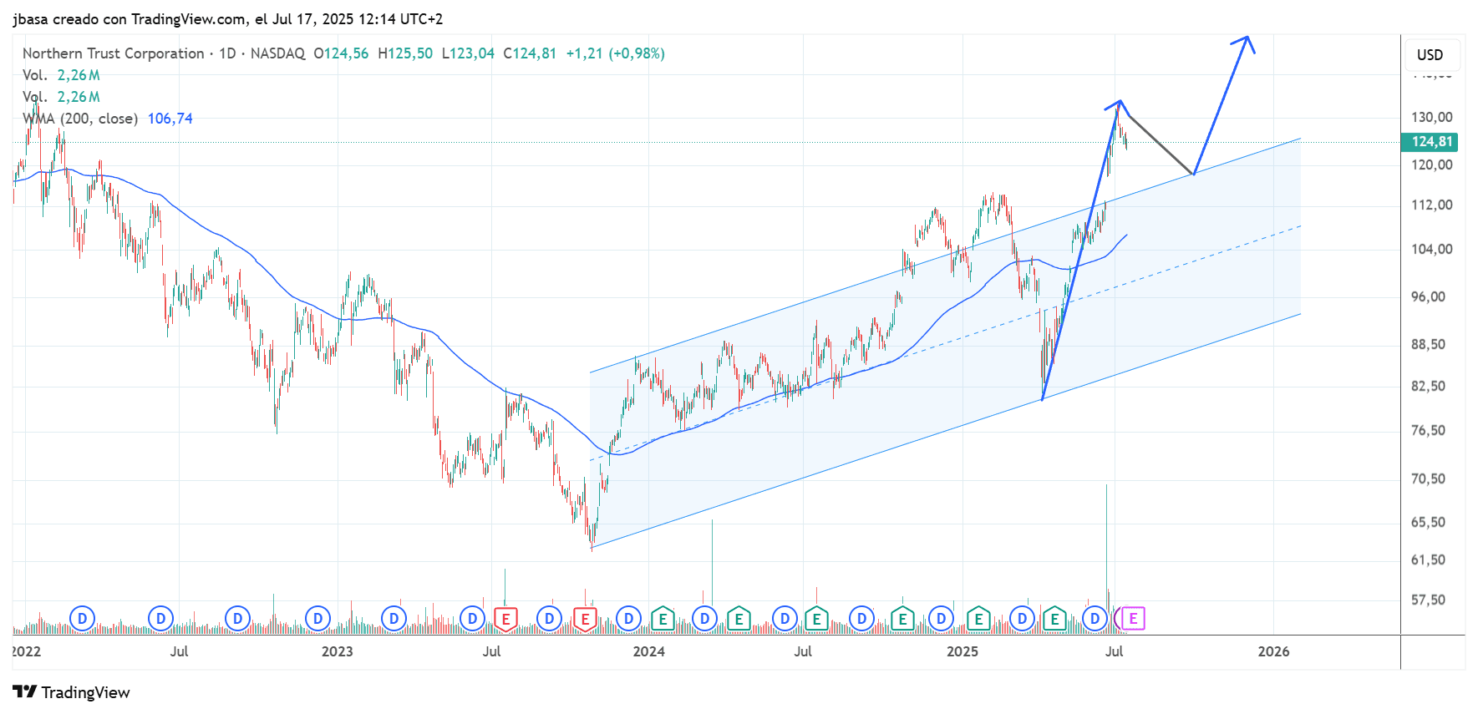Click the first red earnings E marker near Jul 2023
Image resolution: width=1478 pixels, height=714 pixels.
tap(505, 619)
